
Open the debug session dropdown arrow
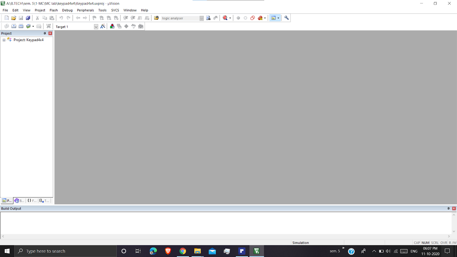[x=230, y=18]
